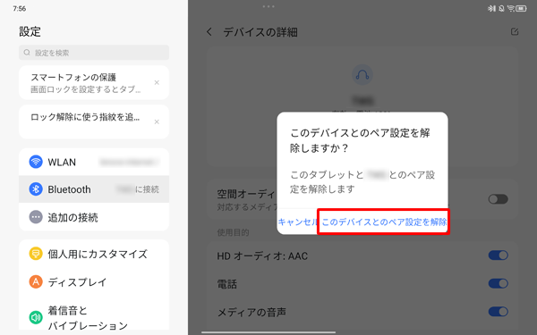
Task: Open ディスプレイ settings
Action: pyautogui.click(x=94, y=282)
